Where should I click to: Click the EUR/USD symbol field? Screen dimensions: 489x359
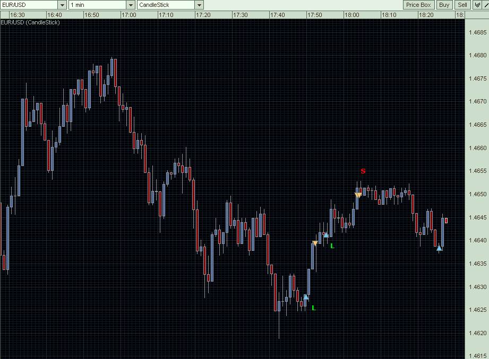tap(29, 5)
